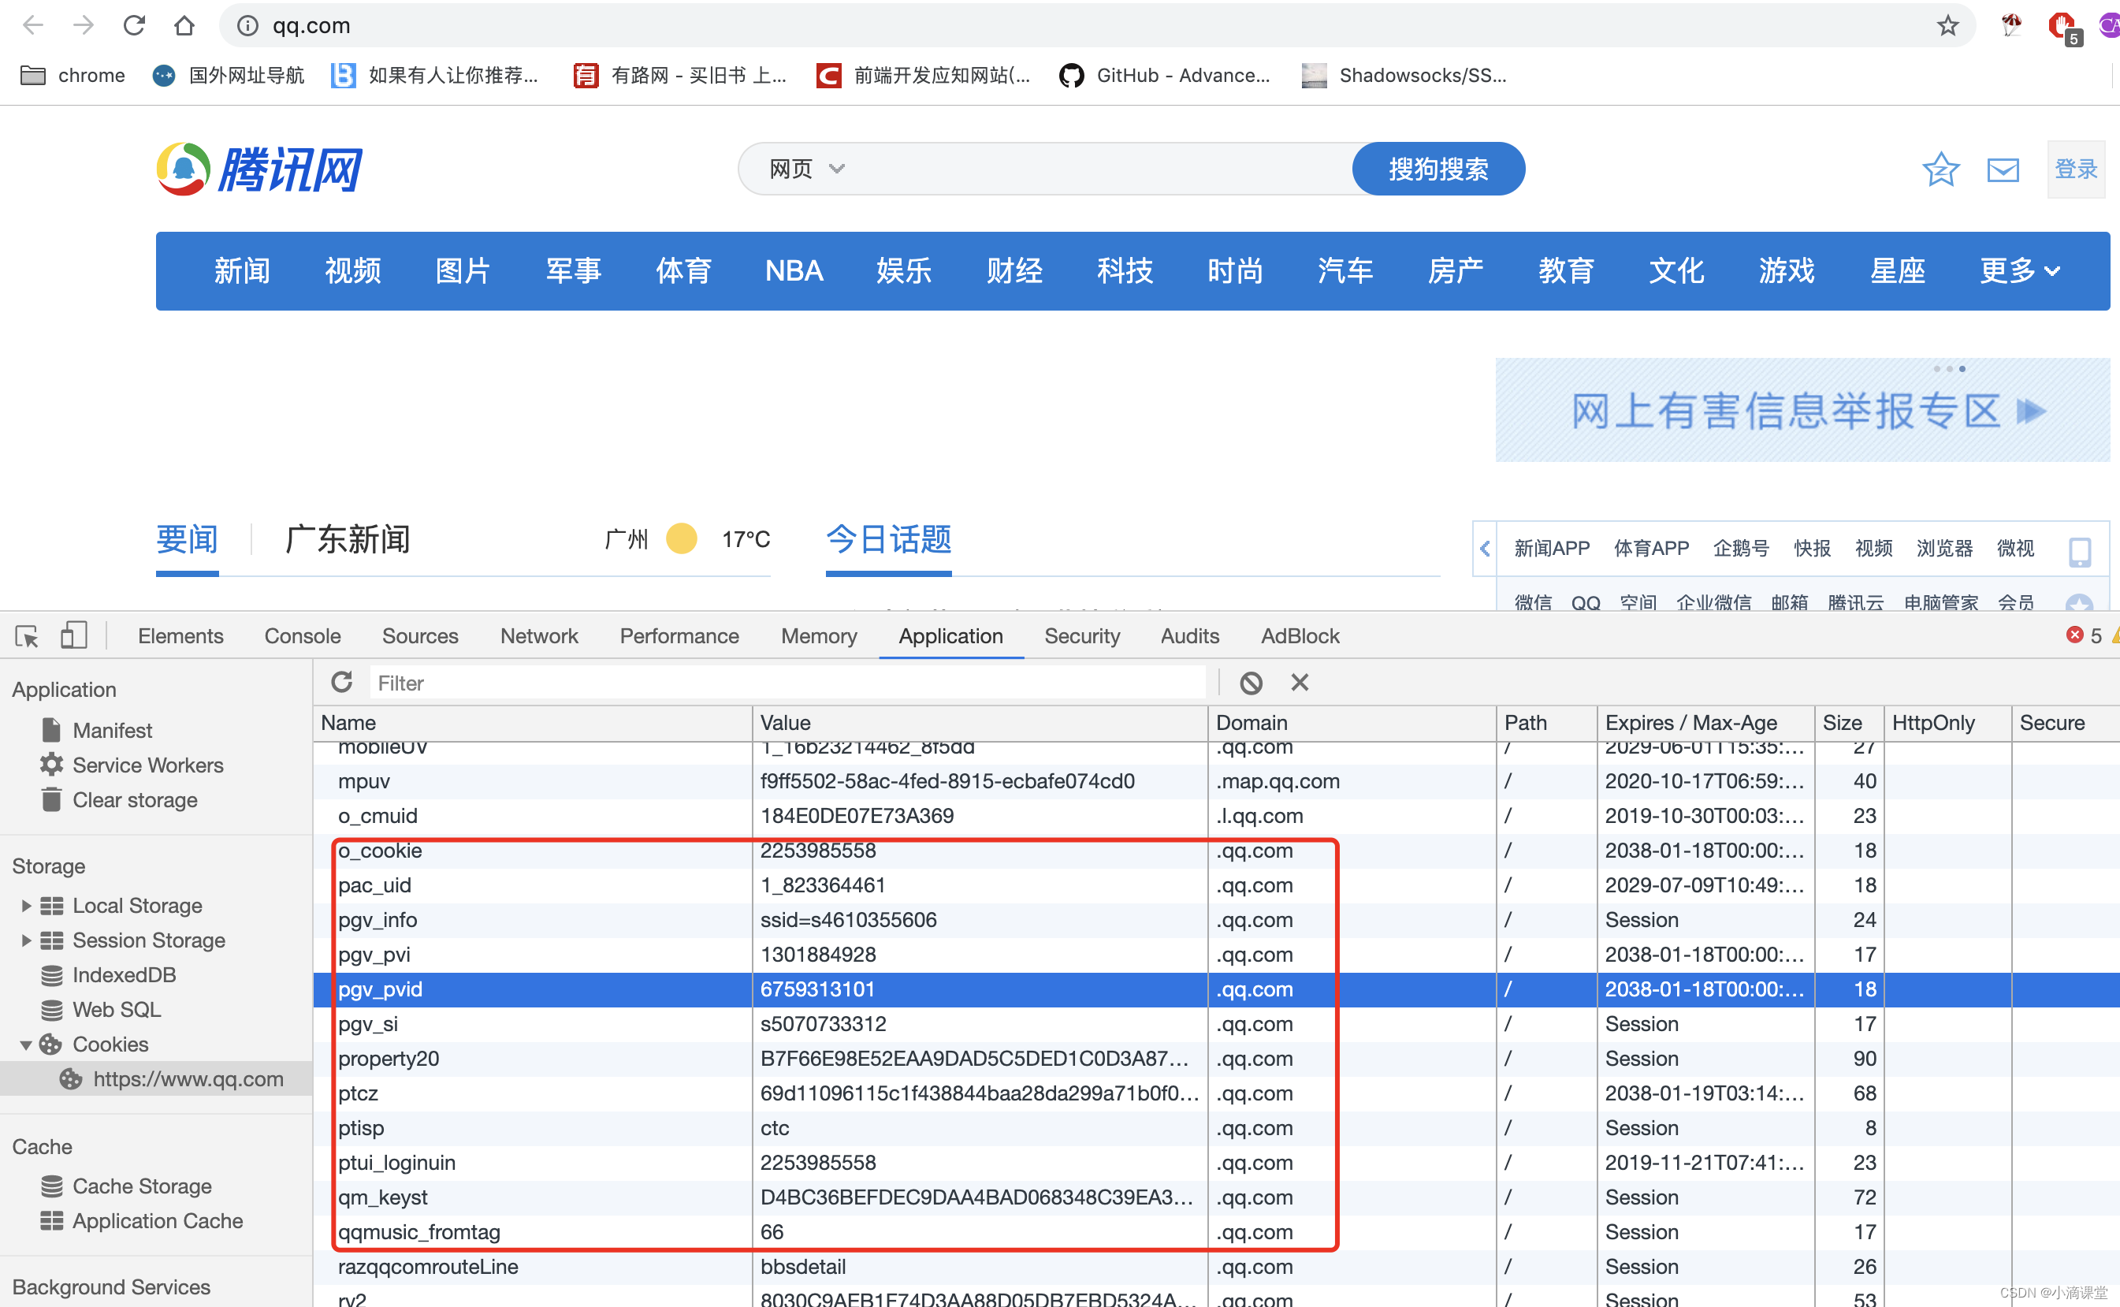Viewport: 2120px width, 1307px height.
Task: Click the left chevron in products strip
Action: (x=1485, y=548)
